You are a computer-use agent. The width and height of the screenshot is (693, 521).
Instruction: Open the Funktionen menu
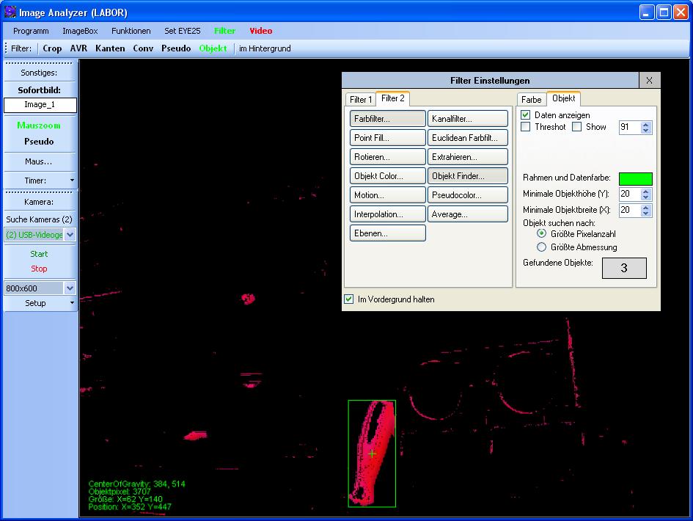click(131, 31)
